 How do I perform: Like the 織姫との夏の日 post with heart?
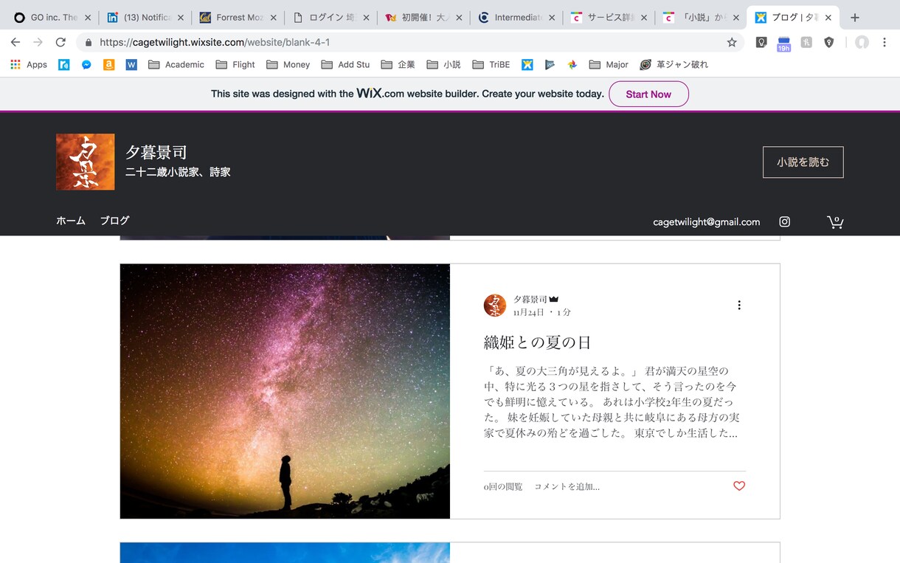pos(739,486)
